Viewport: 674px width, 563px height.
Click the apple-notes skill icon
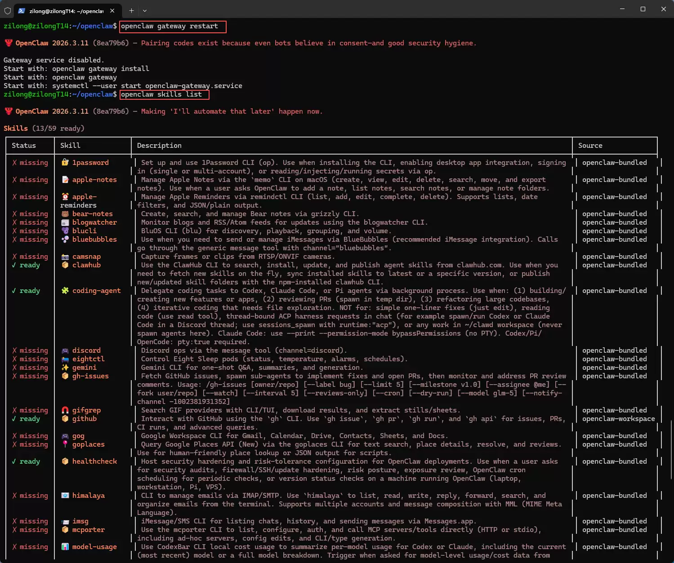65,180
